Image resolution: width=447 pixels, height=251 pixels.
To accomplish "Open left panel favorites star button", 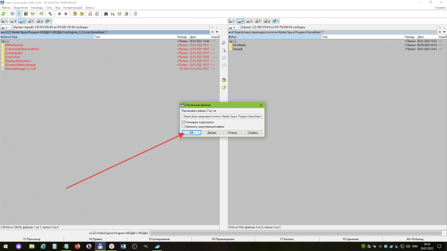I will pos(212,32).
